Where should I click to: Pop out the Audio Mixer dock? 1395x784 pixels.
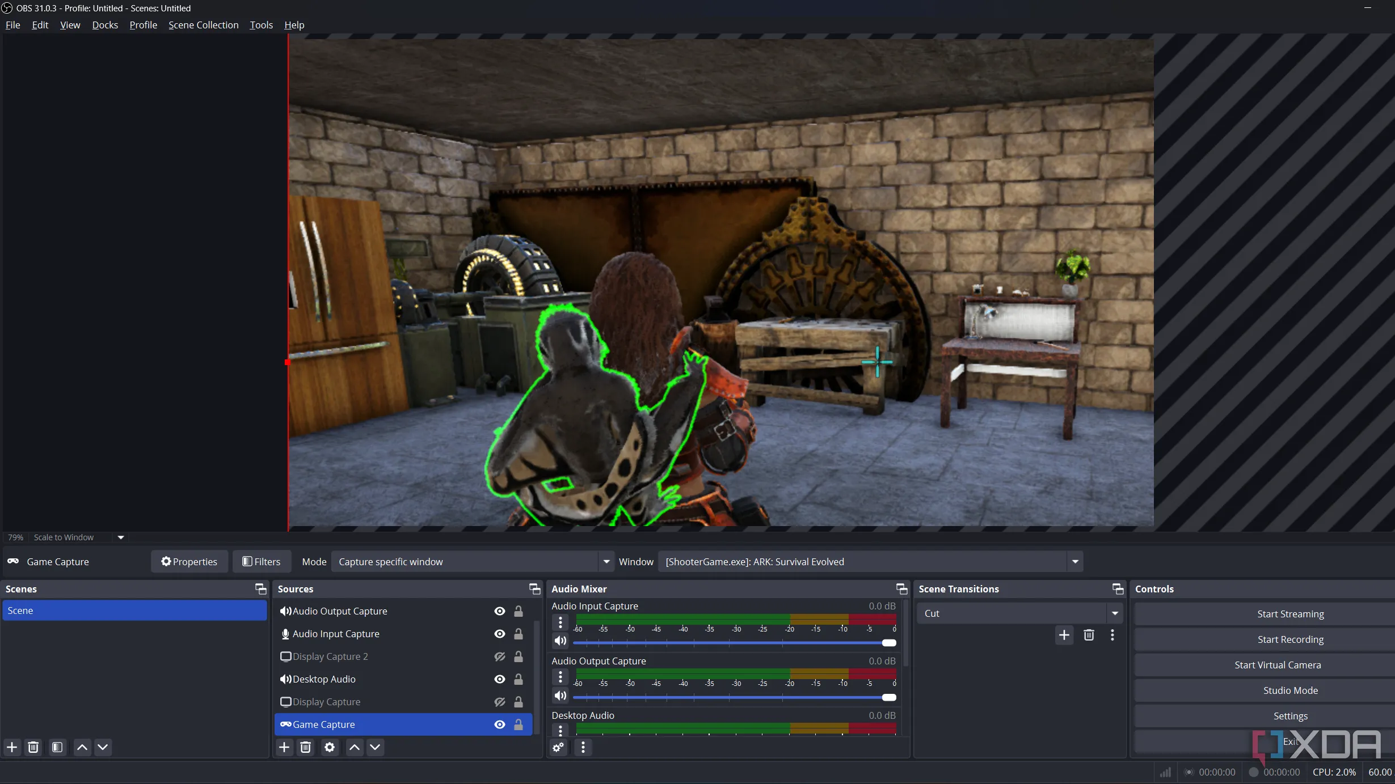point(901,589)
